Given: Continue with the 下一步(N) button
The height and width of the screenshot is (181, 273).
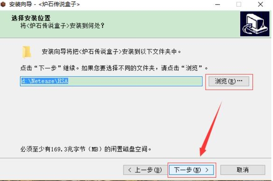Looking at the screenshot, I should 191,170.
